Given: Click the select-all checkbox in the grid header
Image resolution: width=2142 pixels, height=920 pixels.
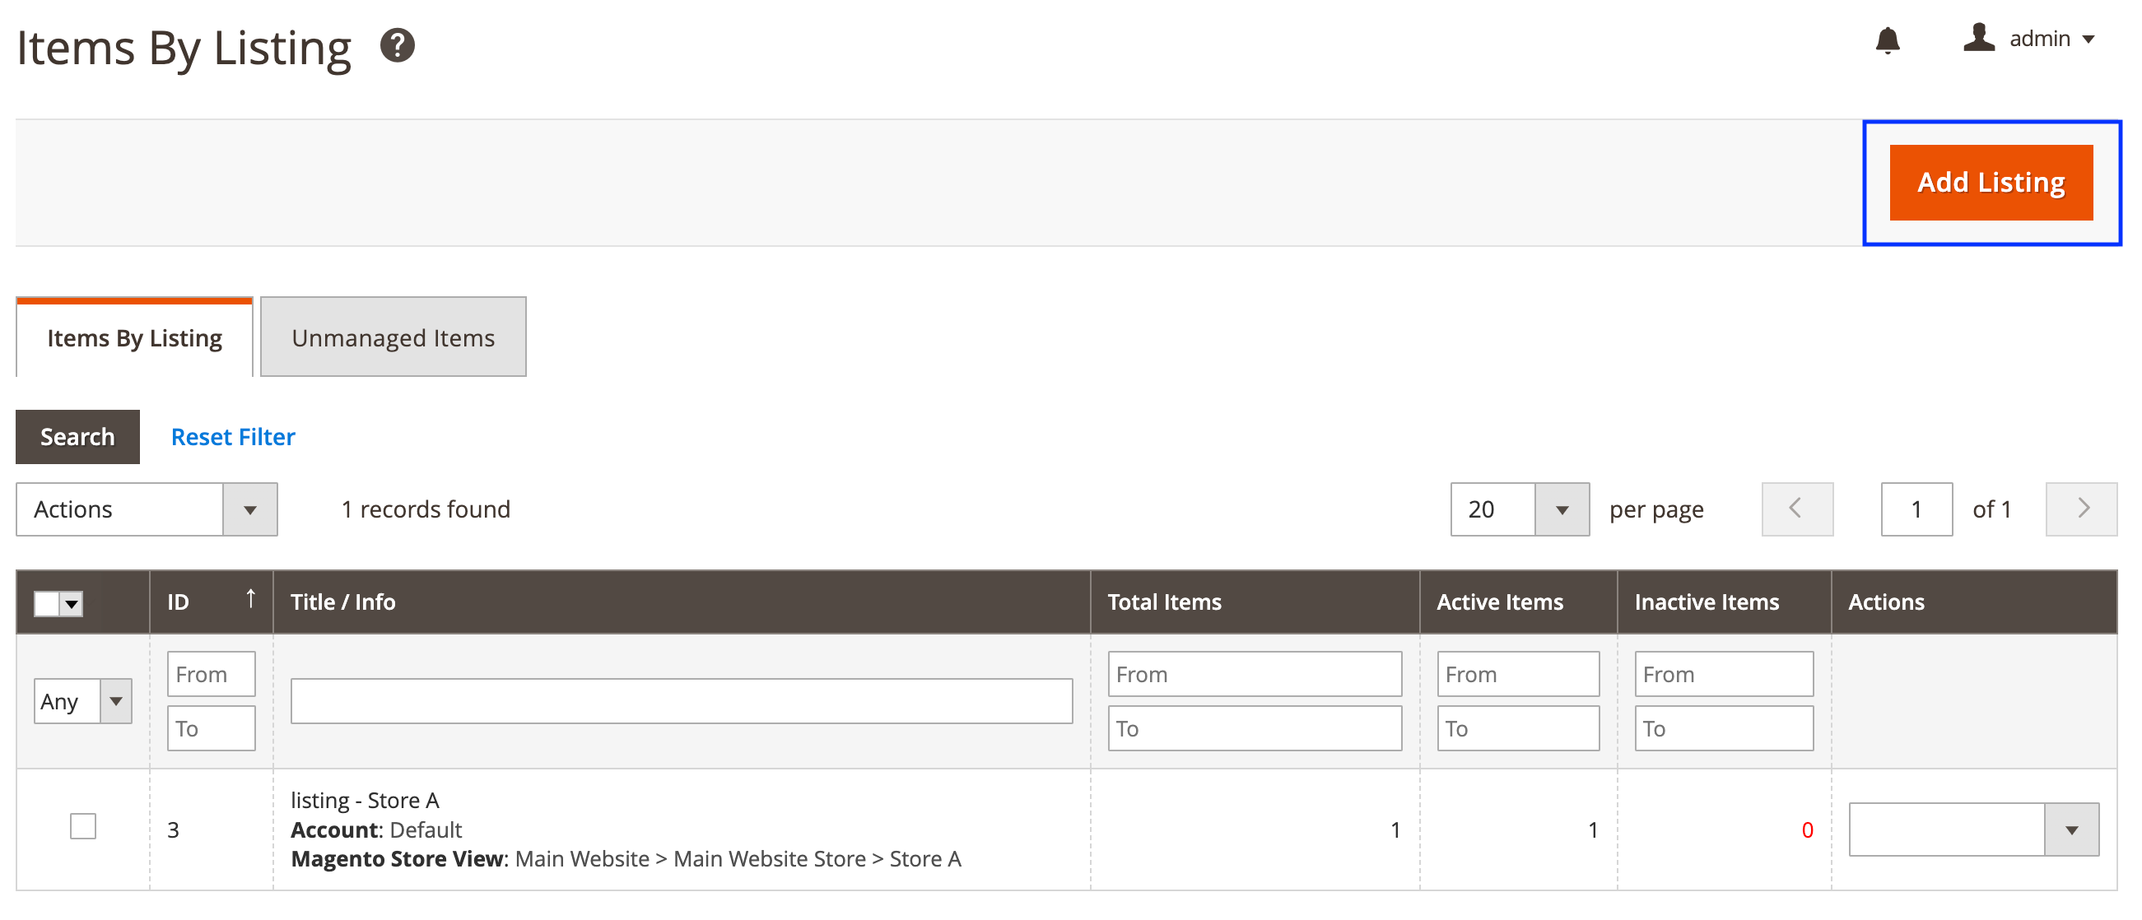Looking at the screenshot, I should 46,602.
